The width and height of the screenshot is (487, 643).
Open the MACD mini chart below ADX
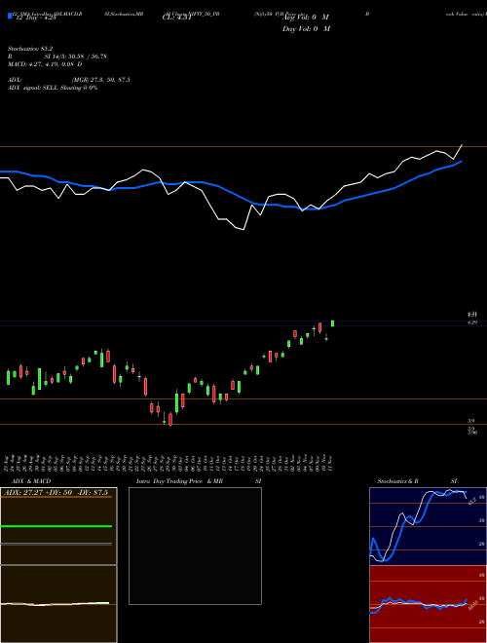coord(58,604)
